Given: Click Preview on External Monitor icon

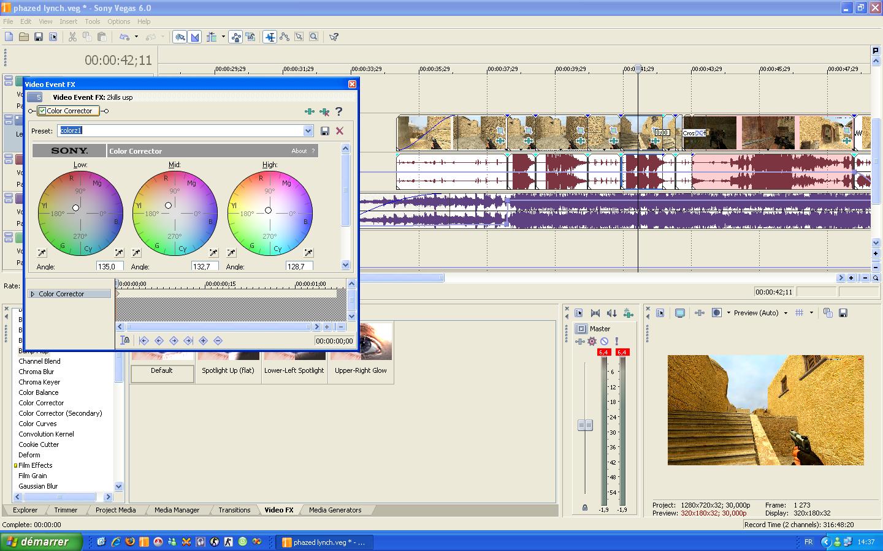Looking at the screenshot, I should (x=680, y=313).
